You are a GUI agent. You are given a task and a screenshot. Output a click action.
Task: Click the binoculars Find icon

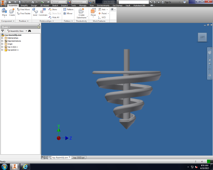pos(29,31)
